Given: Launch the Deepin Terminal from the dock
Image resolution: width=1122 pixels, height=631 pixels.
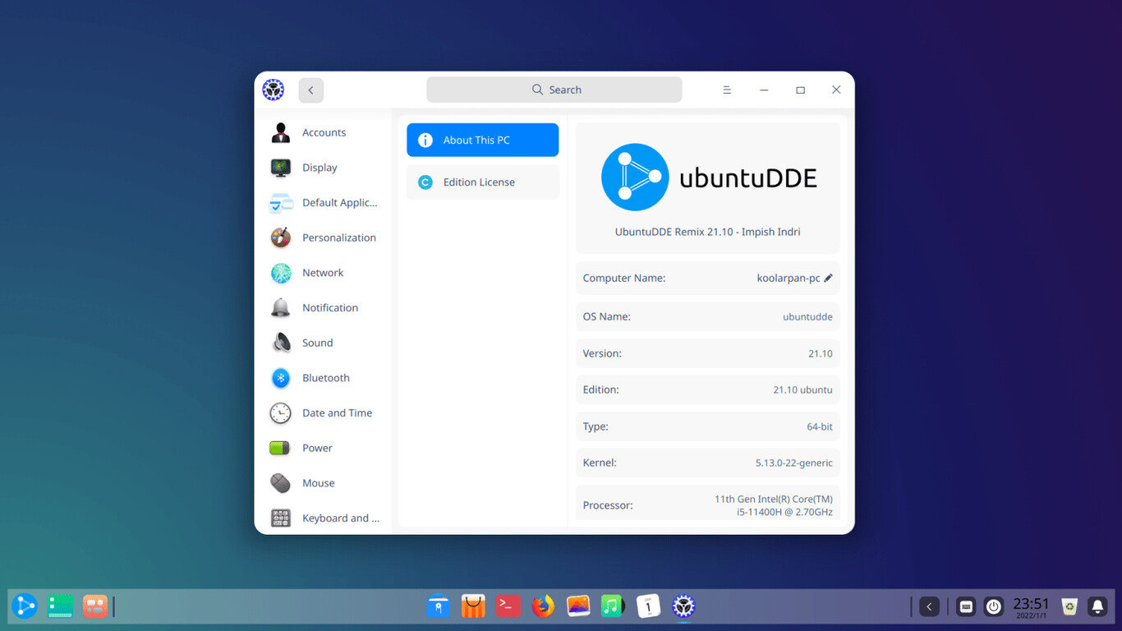Looking at the screenshot, I should point(508,606).
